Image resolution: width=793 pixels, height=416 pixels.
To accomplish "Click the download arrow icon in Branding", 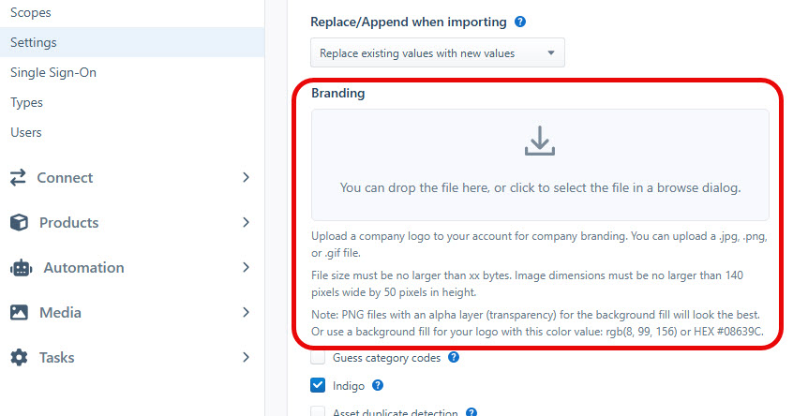I will [540, 141].
